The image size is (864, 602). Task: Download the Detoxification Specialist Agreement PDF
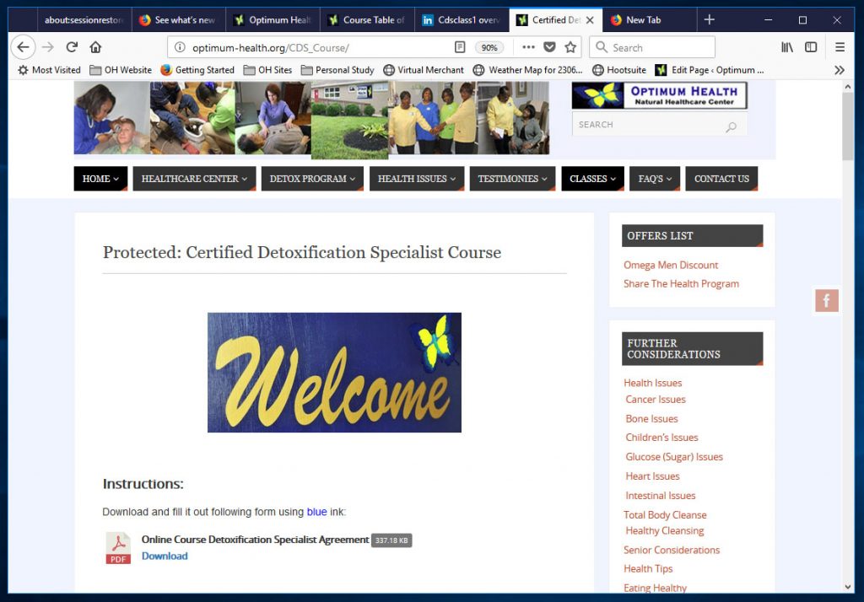pyautogui.click(x=165, y=556)
